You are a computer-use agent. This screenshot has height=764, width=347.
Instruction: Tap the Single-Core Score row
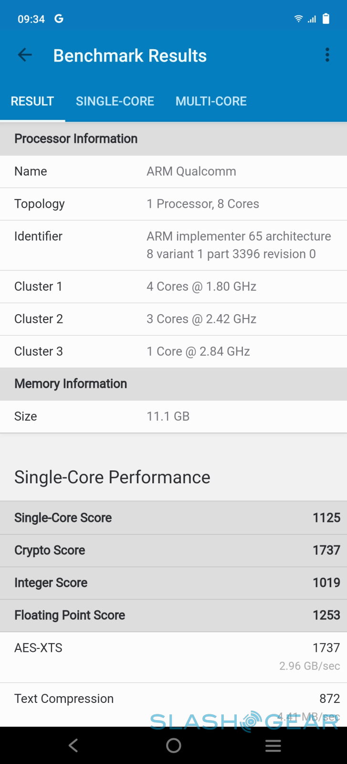click(x=173, y=518)
